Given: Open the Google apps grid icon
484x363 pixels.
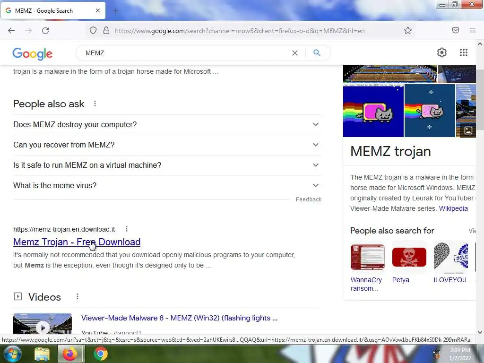Looking at the screenshot, I should coord(463,52).
